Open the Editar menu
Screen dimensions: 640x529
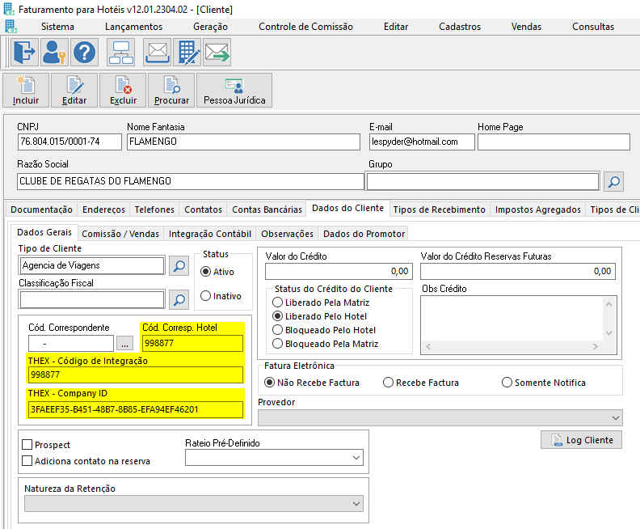396,27
